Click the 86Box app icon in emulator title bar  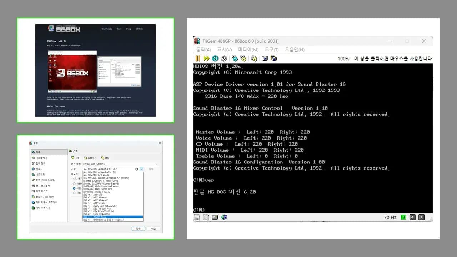click(x=197, y=41)
